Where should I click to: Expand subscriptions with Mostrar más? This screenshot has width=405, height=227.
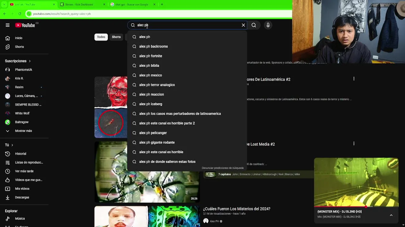pyautogui.click(x=24, y=131)
